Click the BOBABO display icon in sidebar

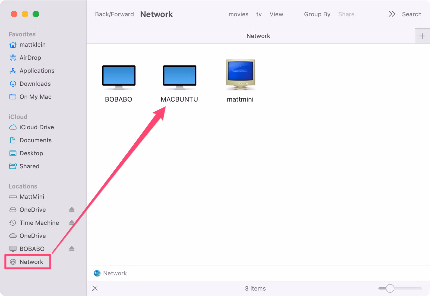pos(13,249)
